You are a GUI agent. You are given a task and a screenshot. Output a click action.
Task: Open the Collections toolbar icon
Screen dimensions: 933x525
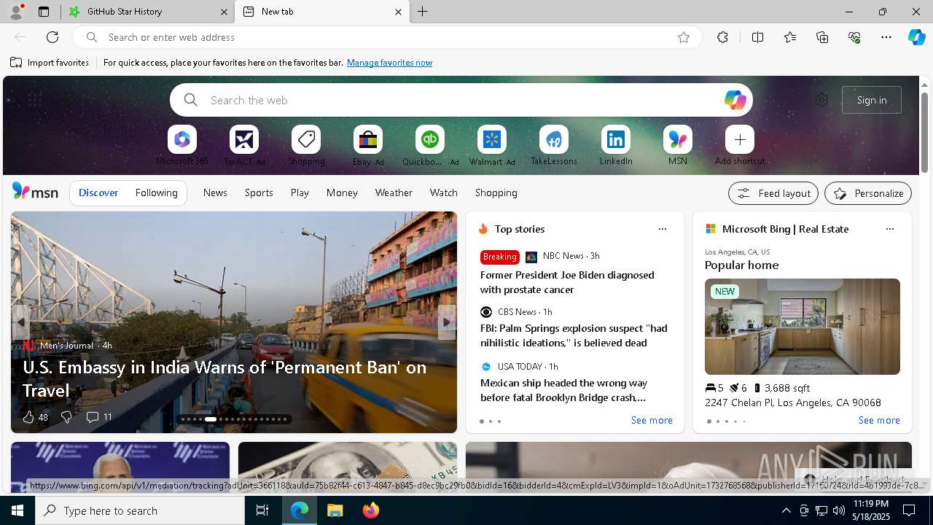pos(822,37)
